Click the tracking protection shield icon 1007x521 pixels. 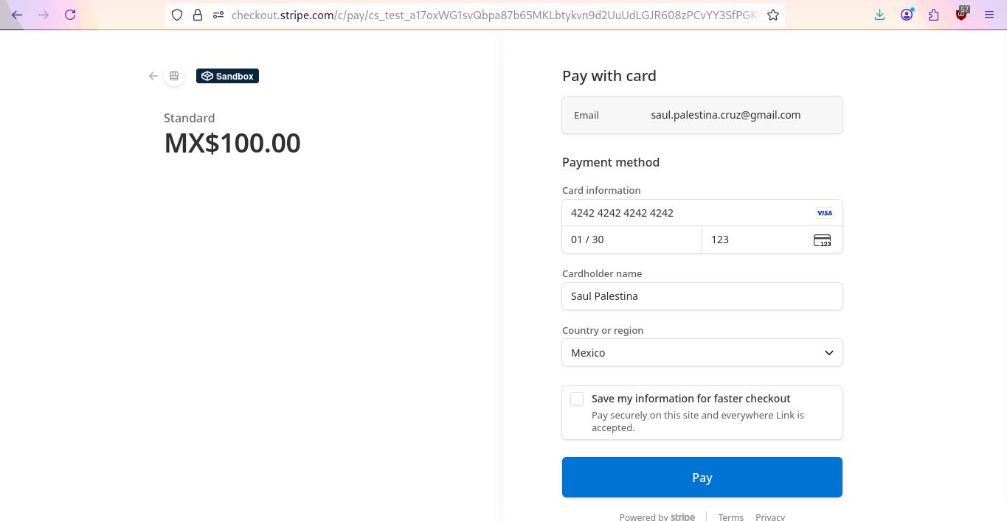(x=176, y=15)
